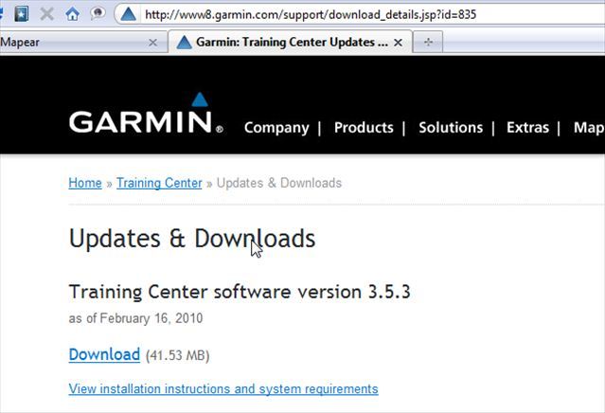Click the Updates & Downloads heading
This screenshot has height=413, width=605.
[192, 238]
